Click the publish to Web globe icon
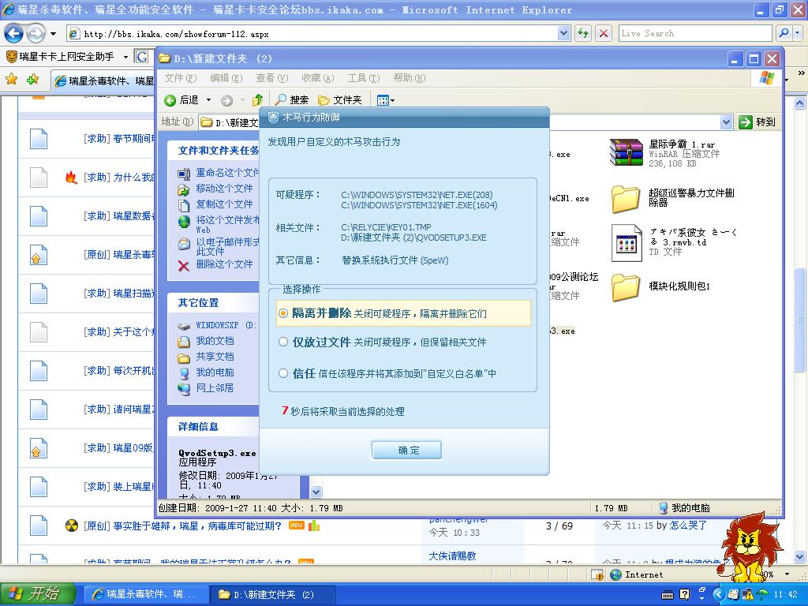Screen dimensions: 808x606 point(184,222)
